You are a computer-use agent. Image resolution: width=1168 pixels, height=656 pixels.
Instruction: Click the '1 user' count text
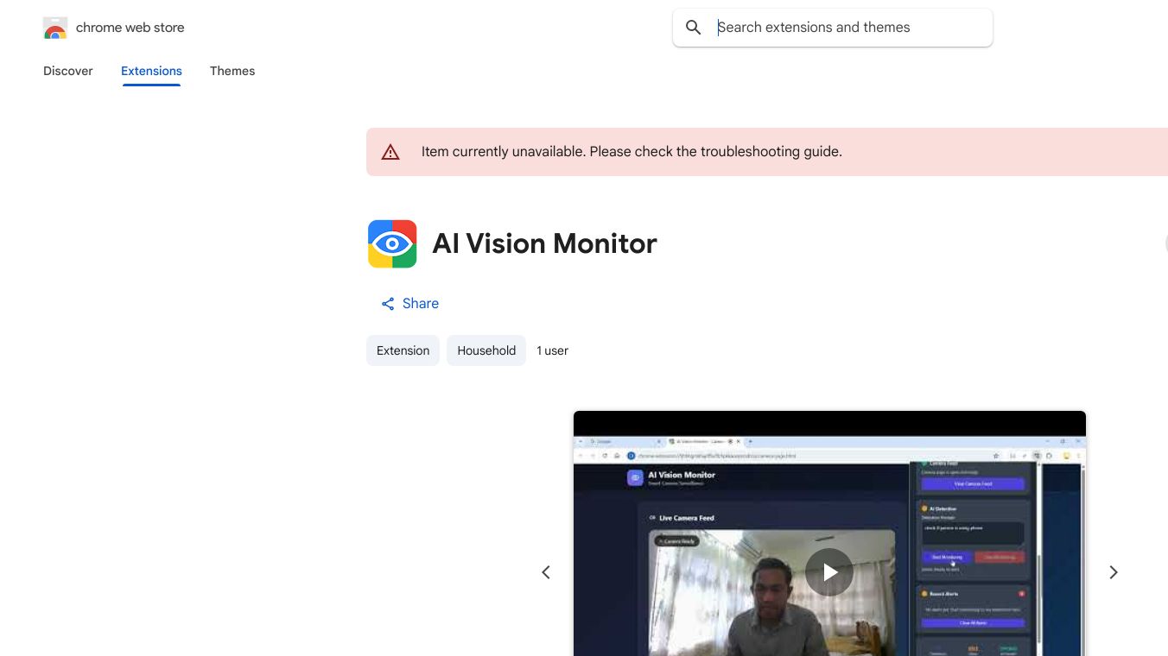553,350
